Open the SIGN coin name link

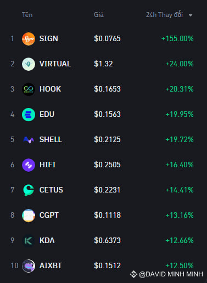click(49, 38)
